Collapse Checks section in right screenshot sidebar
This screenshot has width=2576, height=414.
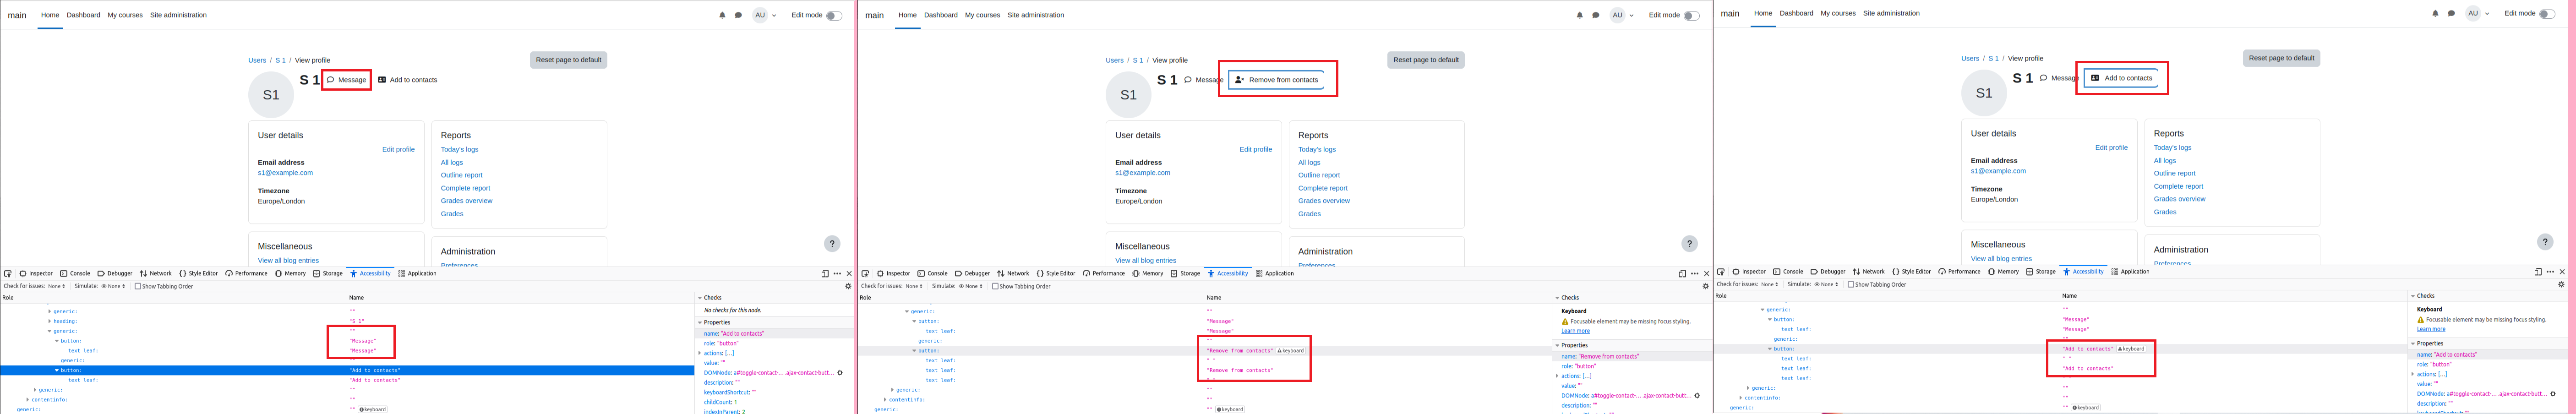[2413, 296]
